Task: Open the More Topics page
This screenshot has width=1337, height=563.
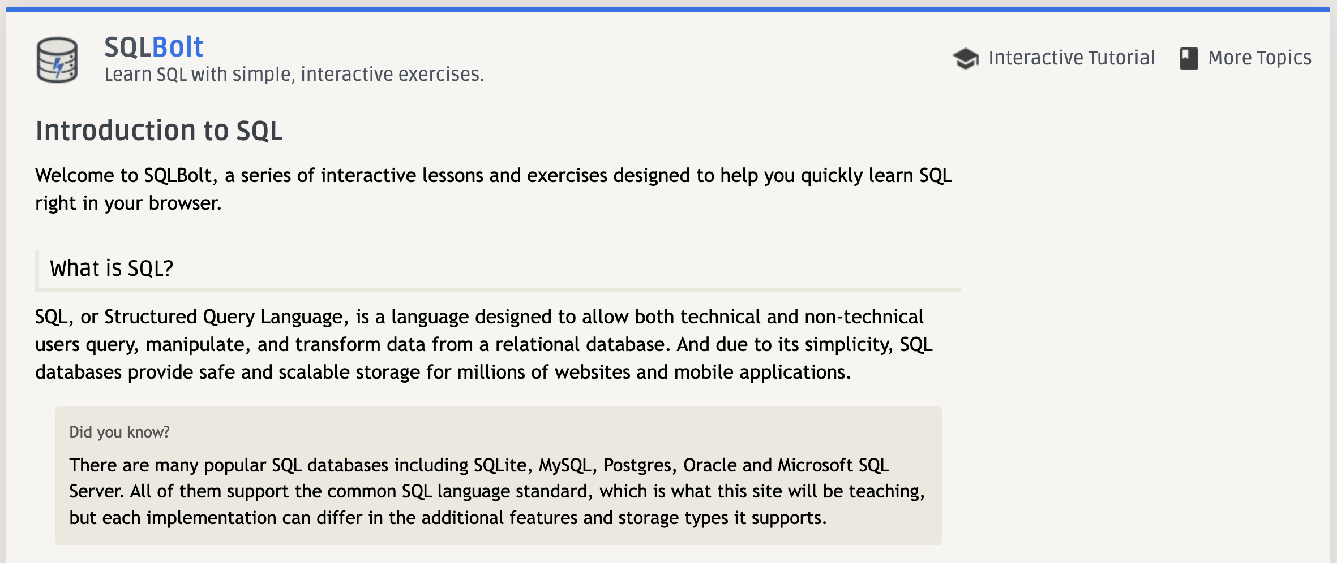Action: pos(1259,57)
